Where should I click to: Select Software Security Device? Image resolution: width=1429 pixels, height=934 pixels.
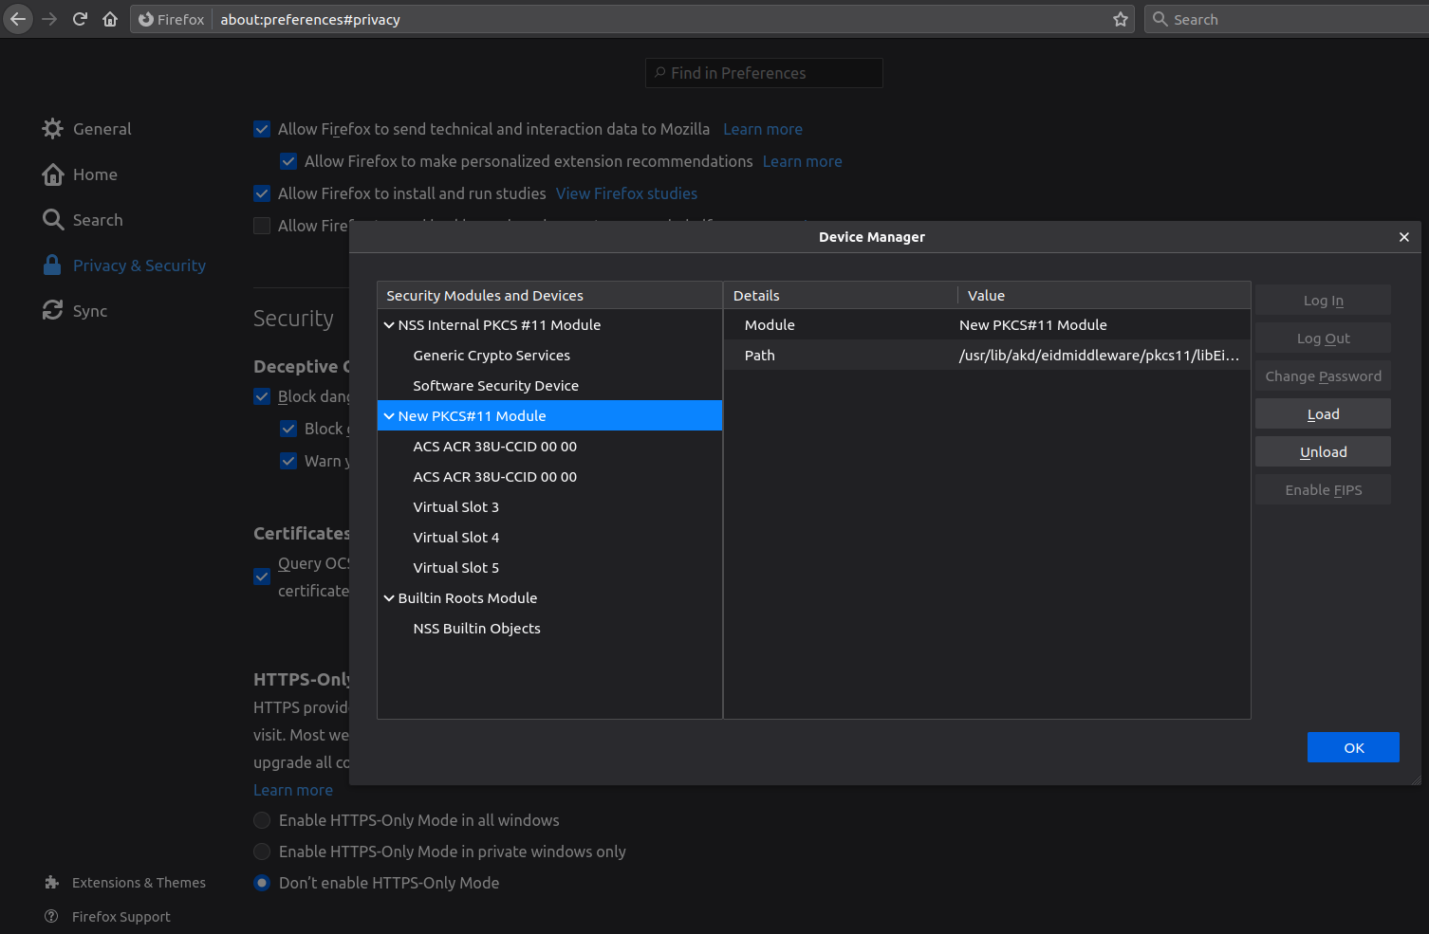549,386
